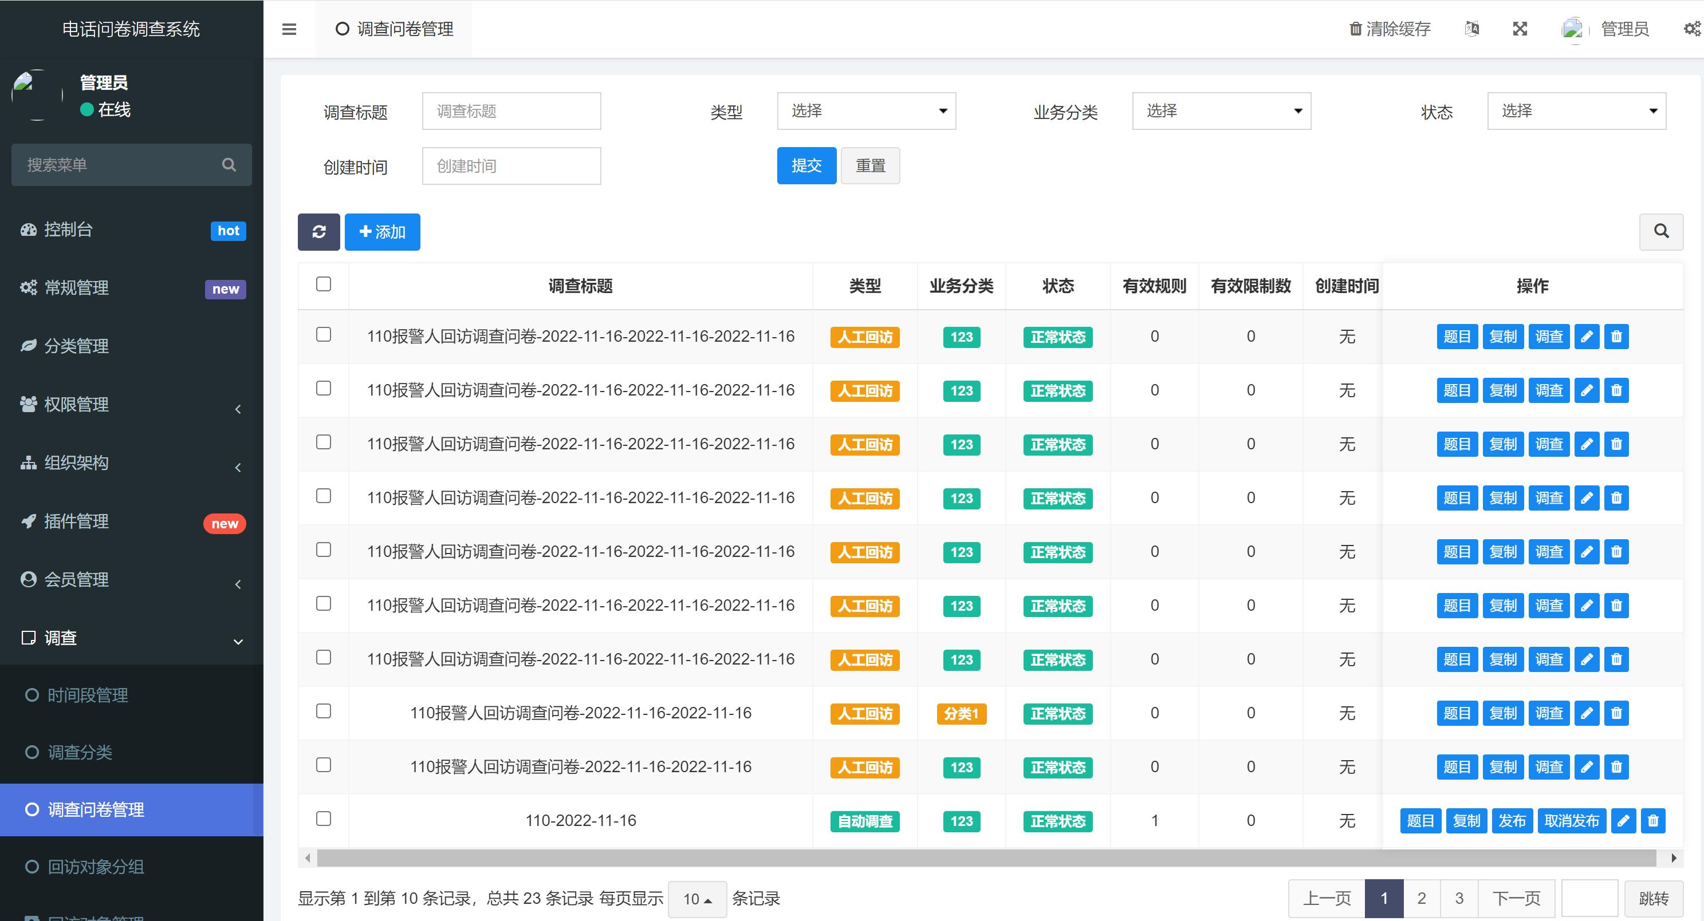Viewport: 1704px width, 921px height.
Task: Open 时间段管理 menu item
Action: pyautogui.click(x=132, y=695)
